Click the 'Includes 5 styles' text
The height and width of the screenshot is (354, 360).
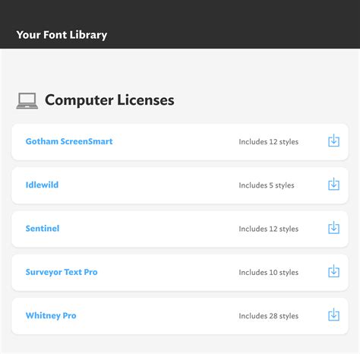coord(267,185)
